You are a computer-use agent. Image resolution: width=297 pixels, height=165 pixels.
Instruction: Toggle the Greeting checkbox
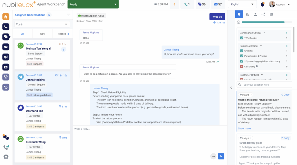tap(242, 51)
